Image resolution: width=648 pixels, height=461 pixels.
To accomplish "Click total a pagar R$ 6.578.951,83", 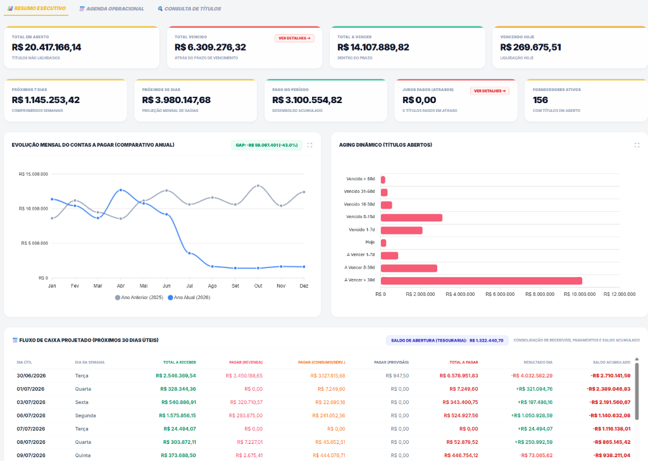I will (459, 376).
